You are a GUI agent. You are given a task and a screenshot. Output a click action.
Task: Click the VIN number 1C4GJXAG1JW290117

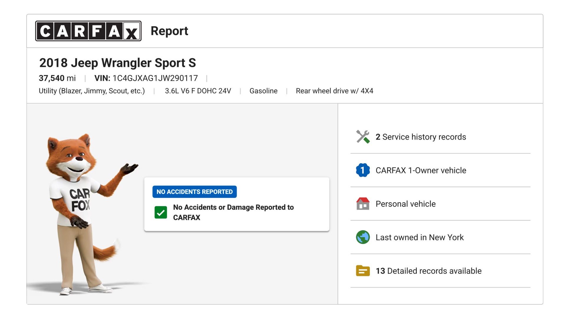[x=155, y=78]
